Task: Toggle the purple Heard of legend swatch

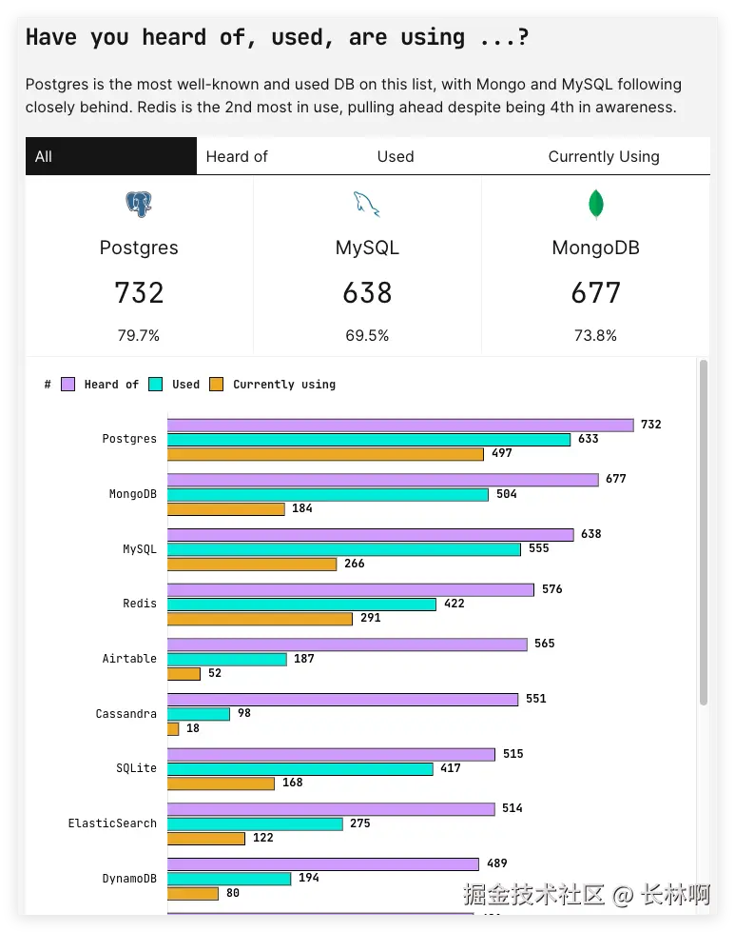Action: point(68,385)
